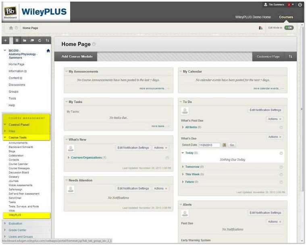Click Edit Notification Settings in To Do
The height and width of the screenshot is (245, 306).
tap(265, 110)
